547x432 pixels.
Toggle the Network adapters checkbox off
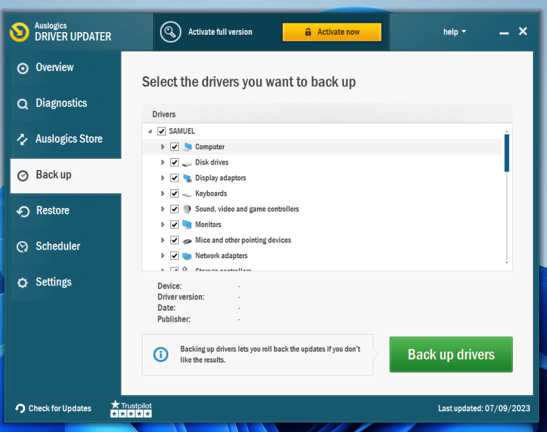click(x=175, y=256)
